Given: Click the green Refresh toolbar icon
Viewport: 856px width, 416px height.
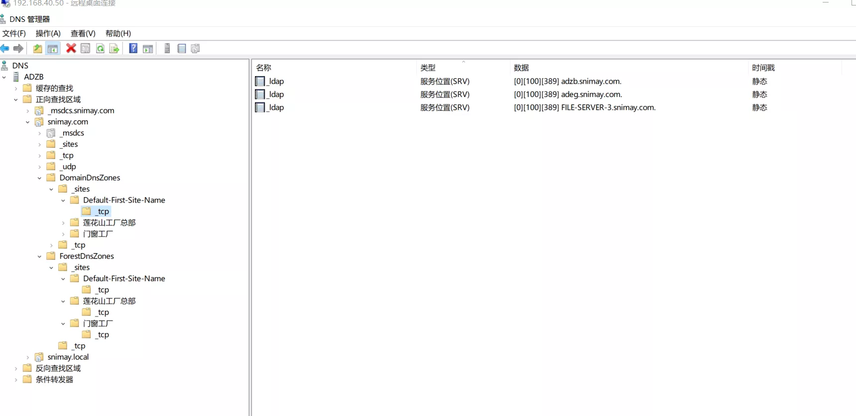Looking at the screenshot, I should (x=100, y=48).
